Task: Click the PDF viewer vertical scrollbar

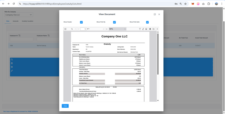Action: [x=158, y=53]
